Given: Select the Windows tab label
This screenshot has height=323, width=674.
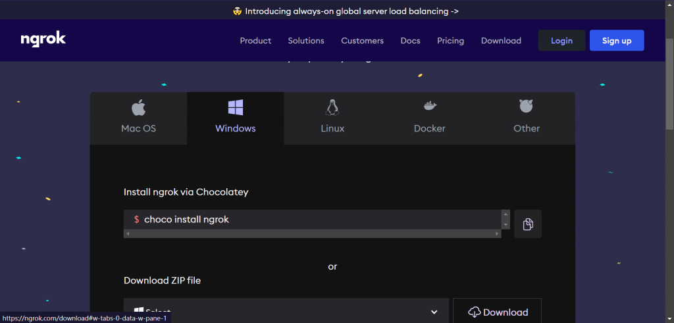Looking at the screenshot, I should click(x=236, y=128).
